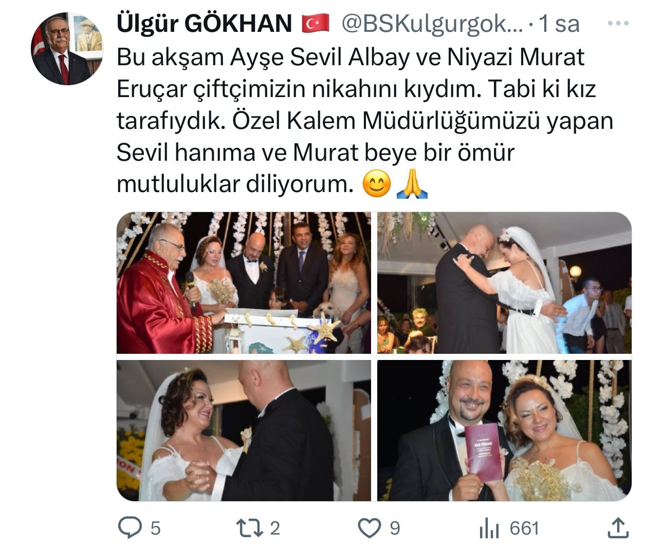This screenshot has width=663, height=551.
Task: Open the photo of couple hugging
Action: point(504,283)
